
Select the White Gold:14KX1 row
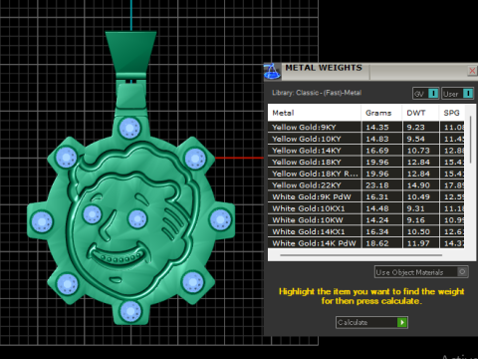pyautogui.click(x=366, y=231)
